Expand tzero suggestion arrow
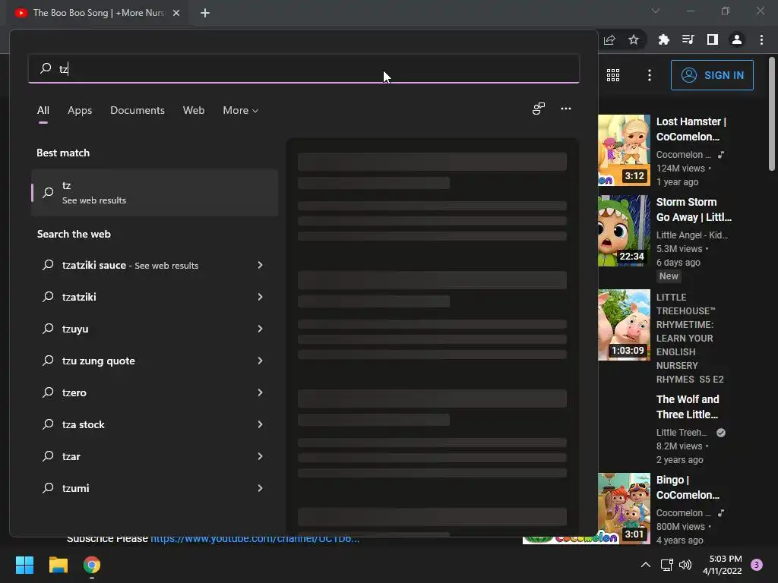Viewport: 778px width, 583px height. [x=260, y=392]
